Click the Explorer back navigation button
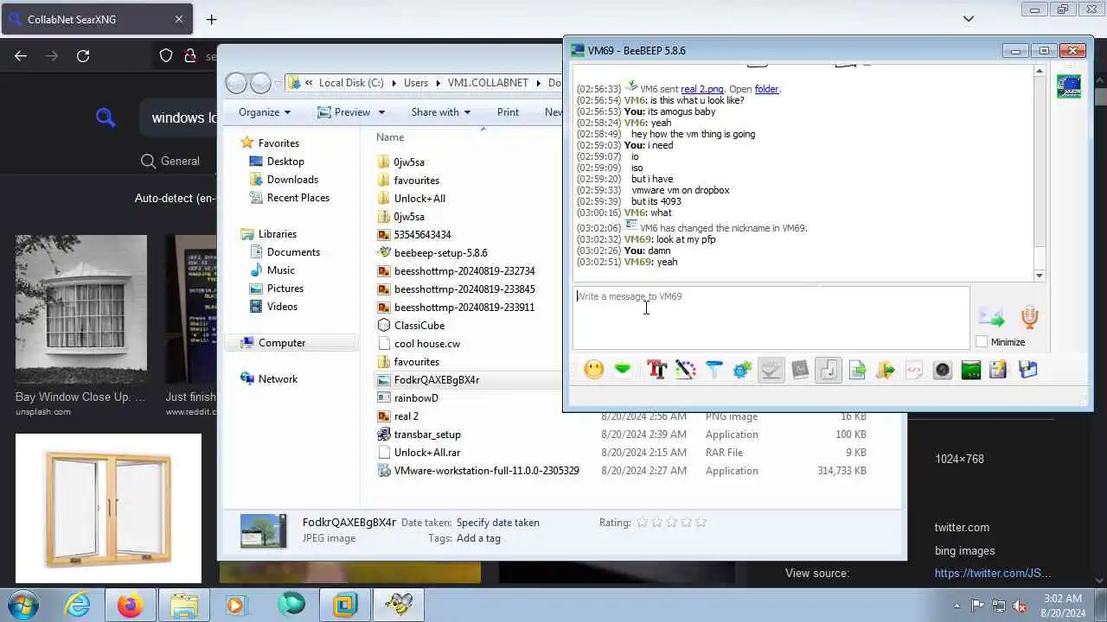 pyautogui.click(x=236, y=83)
